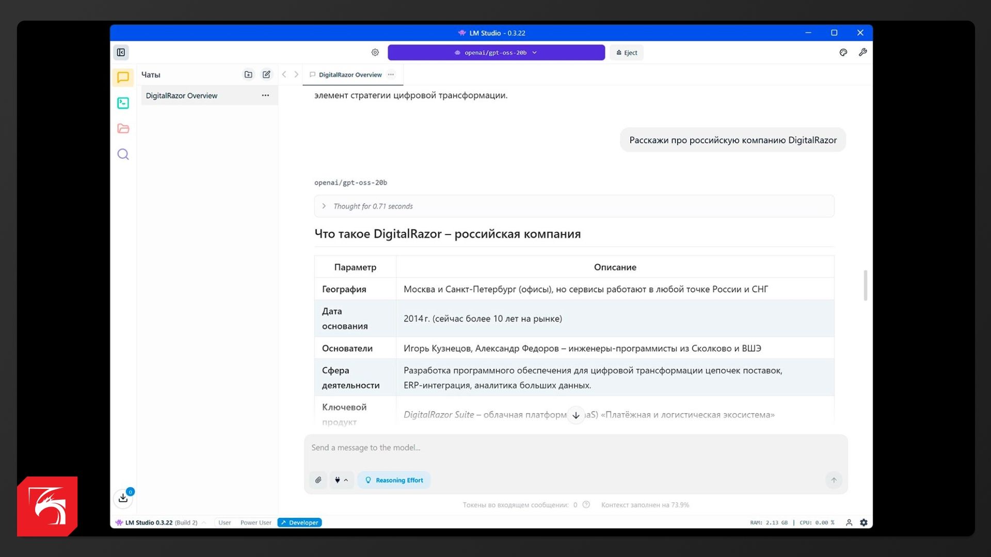Open the Discover search icon
The height and width of the screenshot is (557, 991).
(x=123, y=154)
